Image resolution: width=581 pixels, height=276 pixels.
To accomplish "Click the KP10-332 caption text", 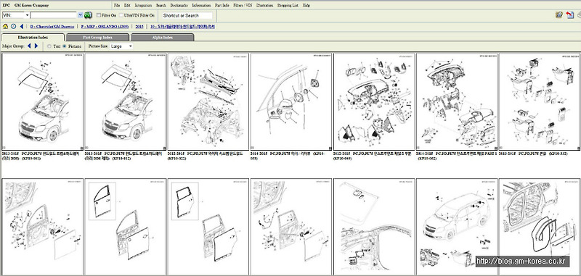I will tap(533, 154).
